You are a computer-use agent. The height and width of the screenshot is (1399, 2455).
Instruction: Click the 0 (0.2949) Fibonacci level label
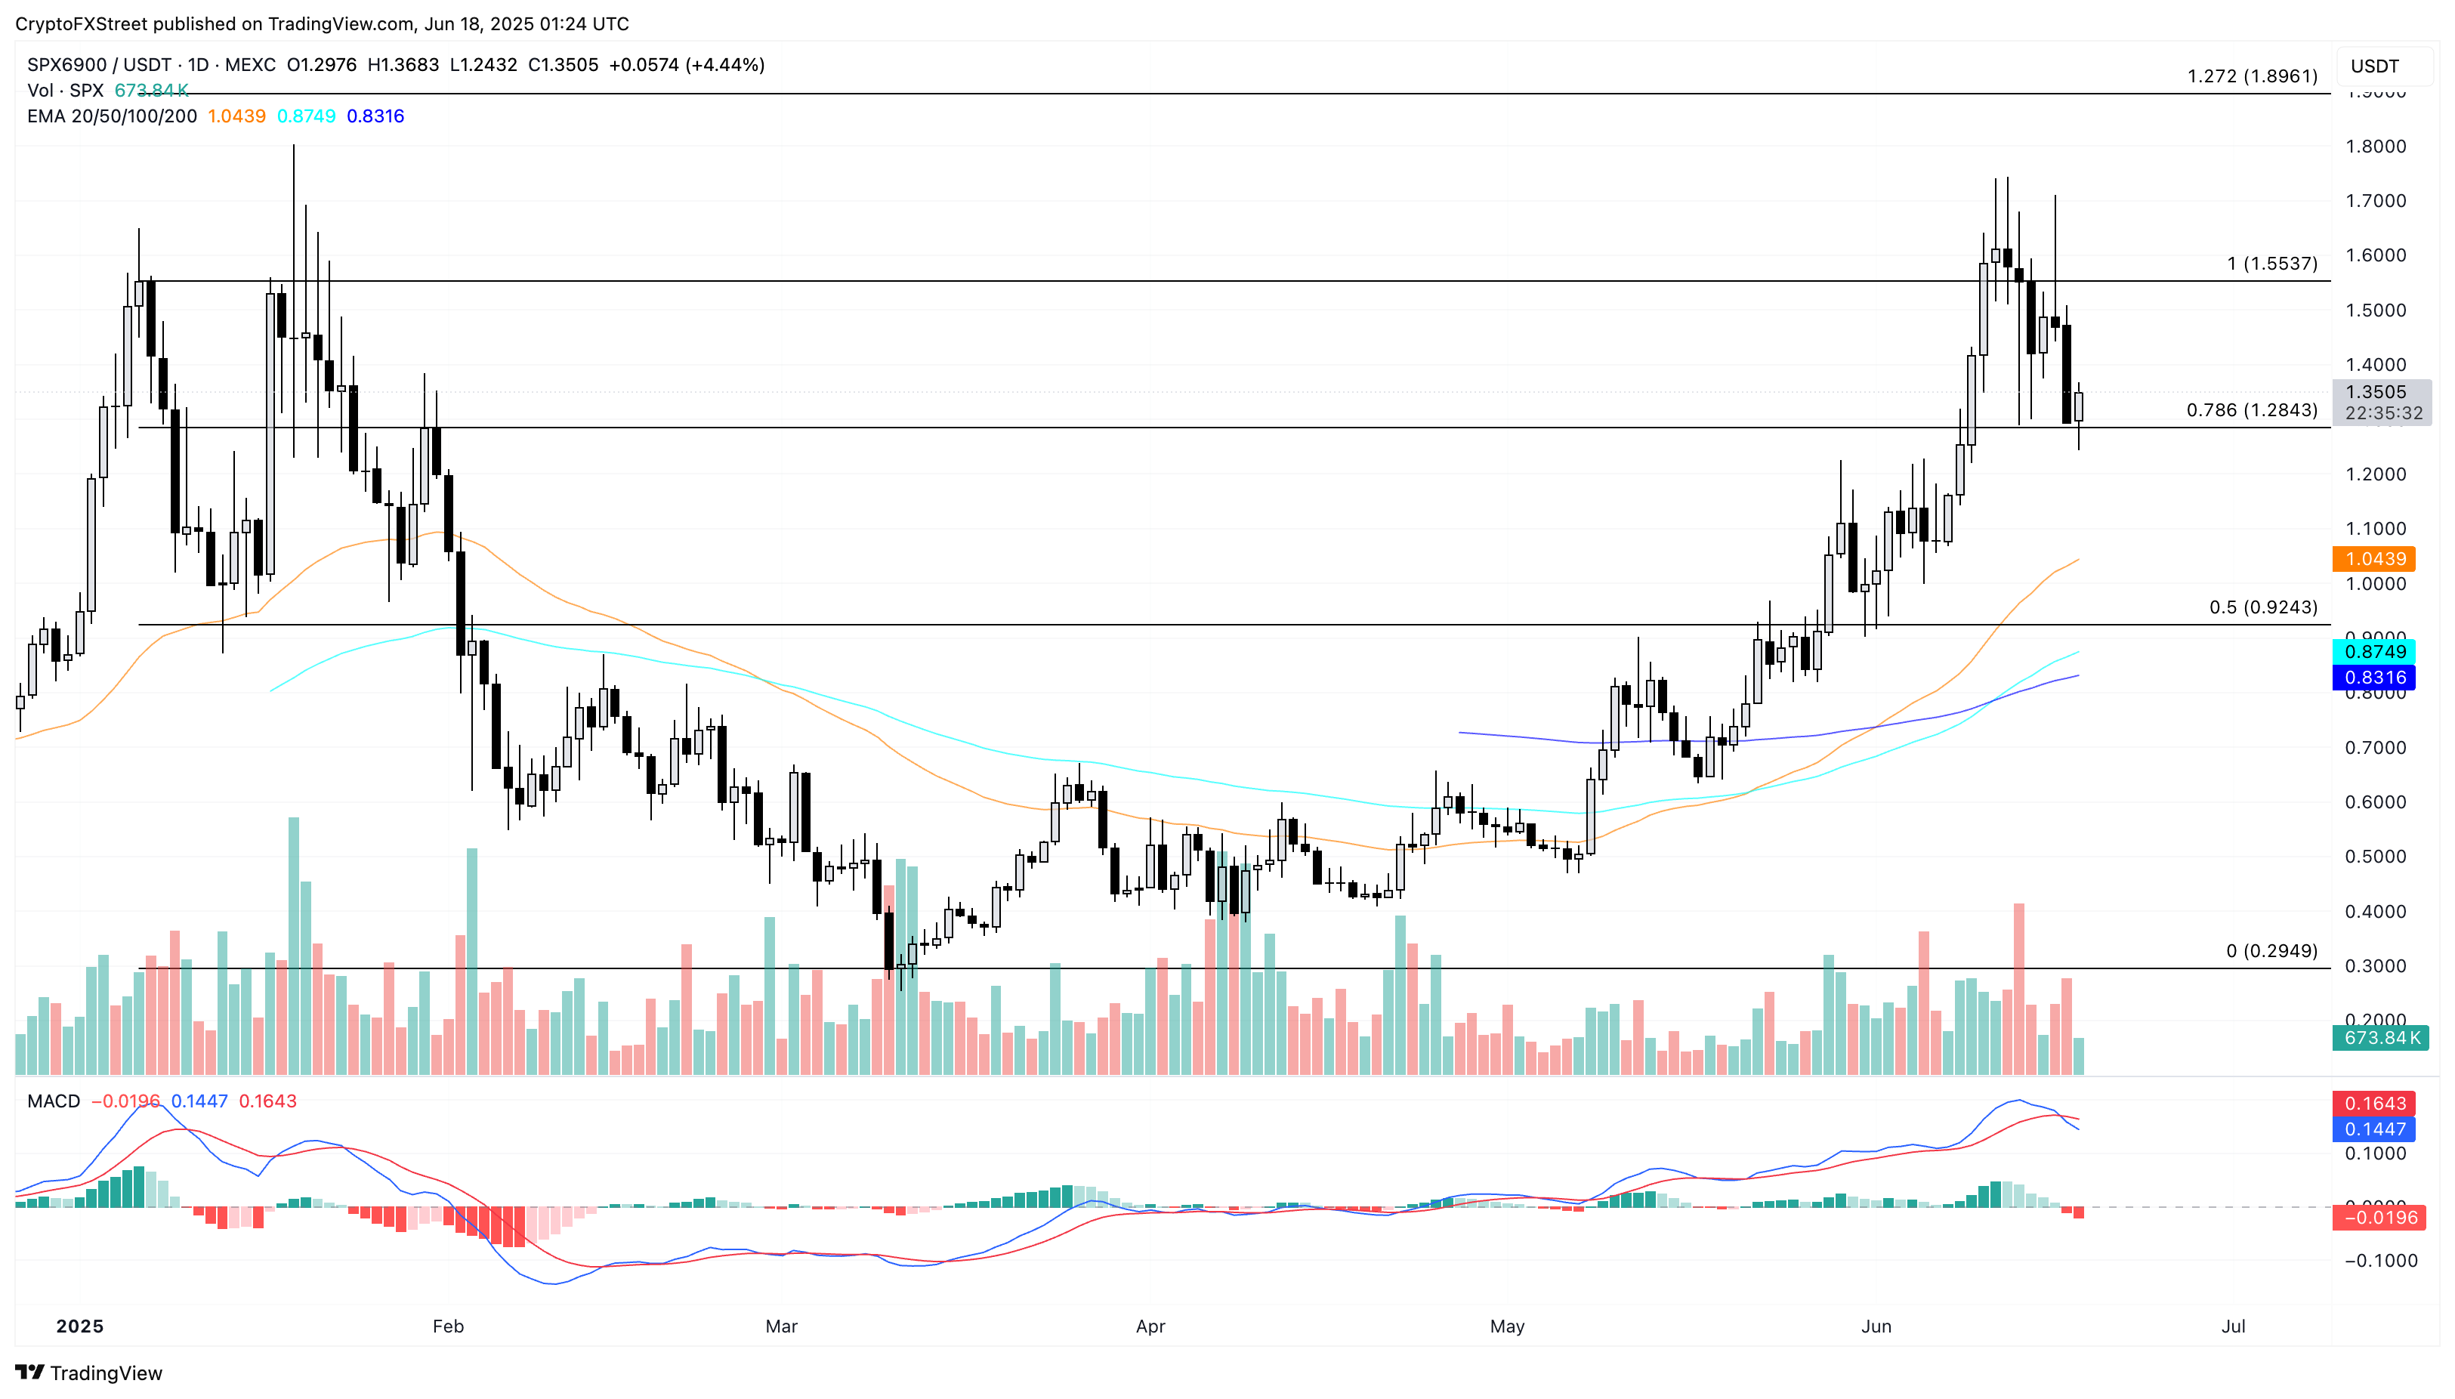click(x=2271, y=950)
